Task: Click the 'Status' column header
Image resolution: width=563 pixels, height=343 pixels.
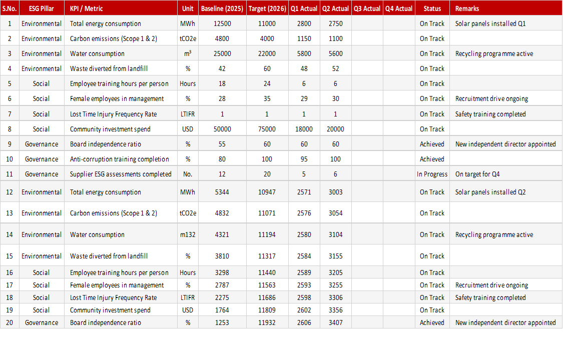Action: 432,8
